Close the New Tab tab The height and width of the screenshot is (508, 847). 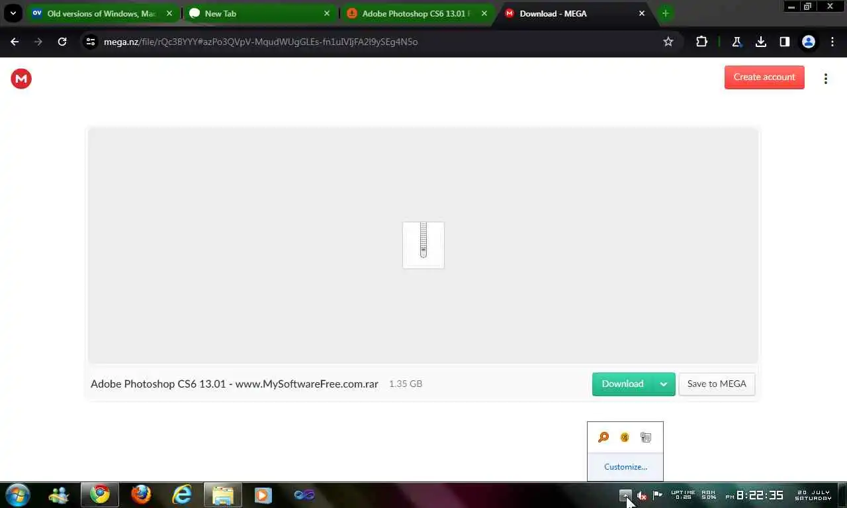(x=327, y=13)
